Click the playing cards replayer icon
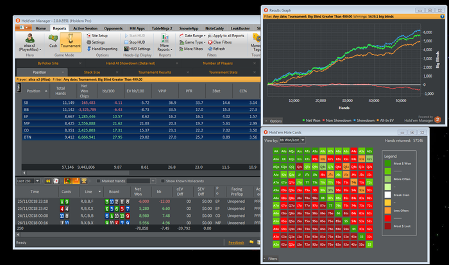Image resolution: width=449 pixels, height=265 pixels. [56, 181]
